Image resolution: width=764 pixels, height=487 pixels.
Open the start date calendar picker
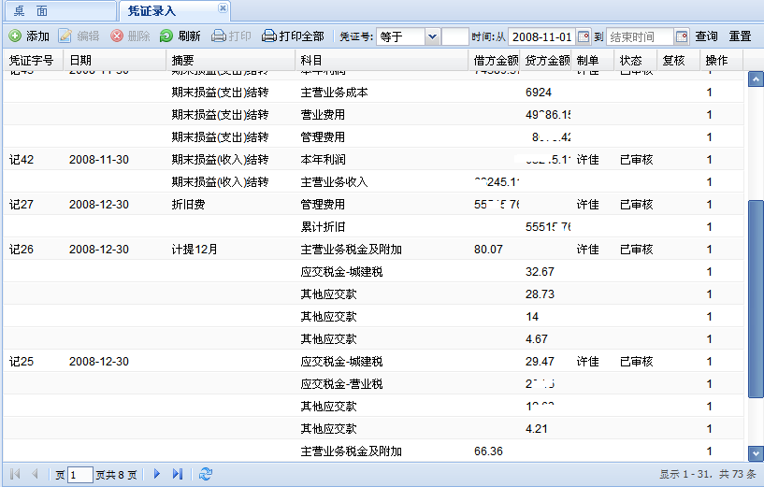[x=584, y=37]
